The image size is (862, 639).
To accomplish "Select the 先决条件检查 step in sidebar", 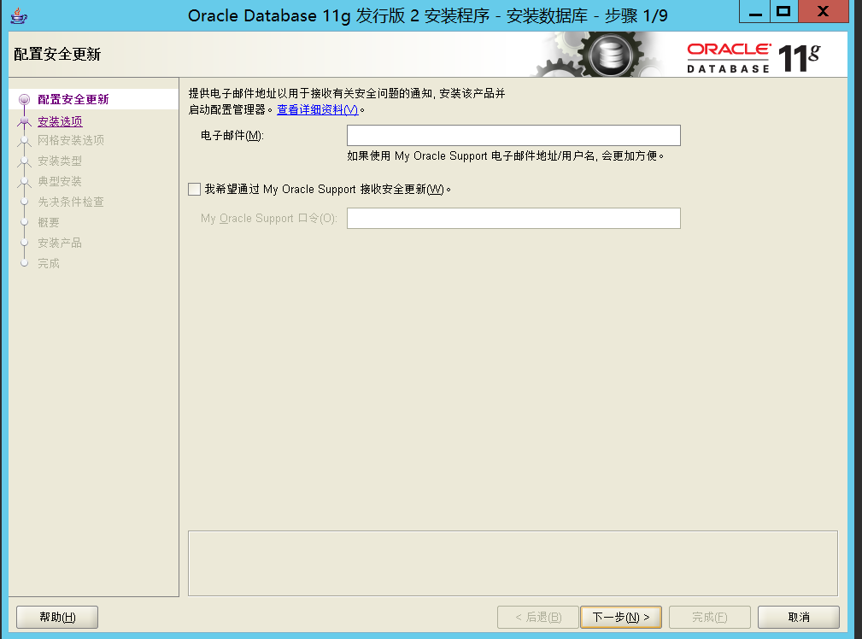I will click(71, 202).
